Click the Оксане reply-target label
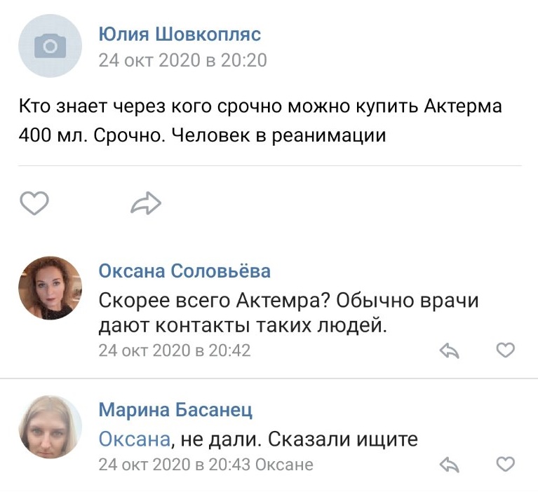 284,465
